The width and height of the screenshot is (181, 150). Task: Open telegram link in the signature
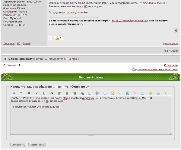[130, 21]
